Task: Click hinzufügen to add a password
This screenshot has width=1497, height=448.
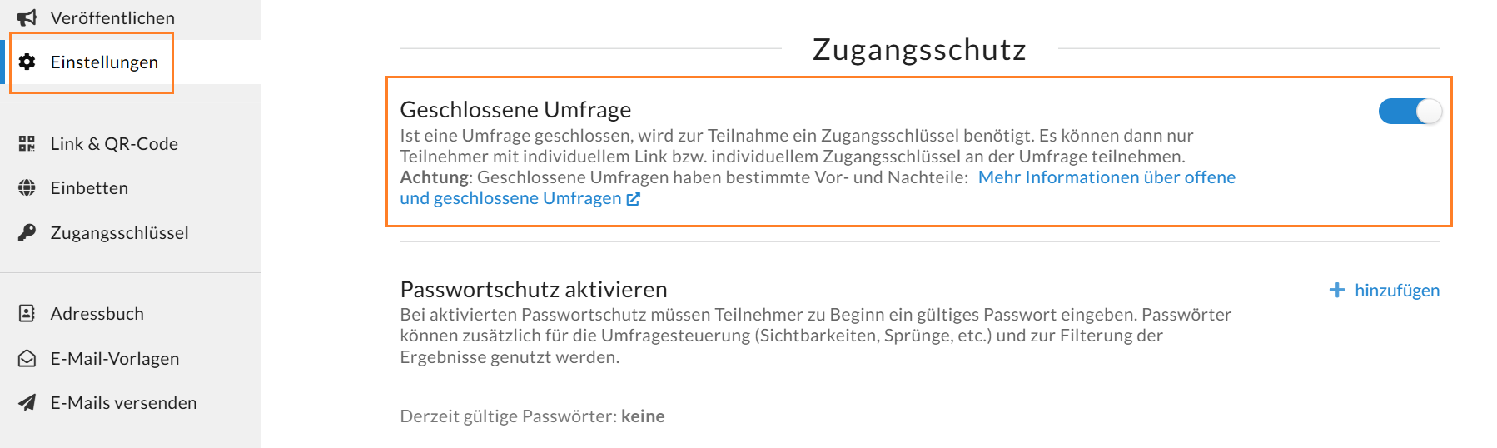Action: tap(1396, 291)
